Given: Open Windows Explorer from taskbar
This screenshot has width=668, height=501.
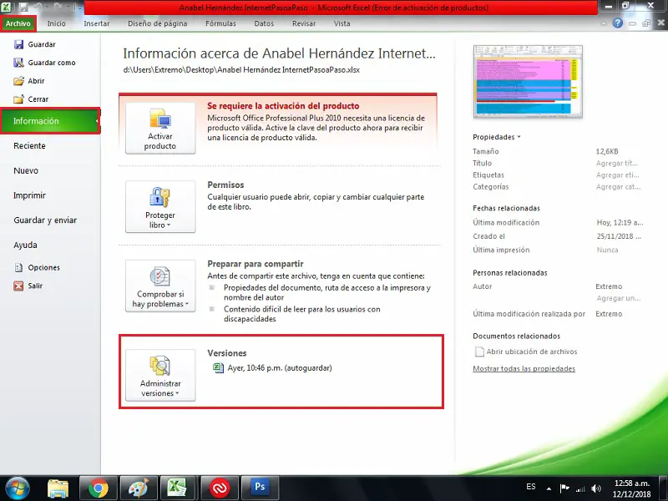Looking at the screenshot, I should pos(58,488).
